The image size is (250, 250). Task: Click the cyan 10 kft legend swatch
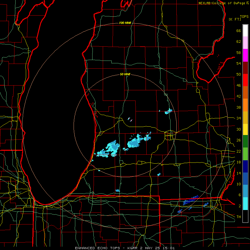[245, 204]
